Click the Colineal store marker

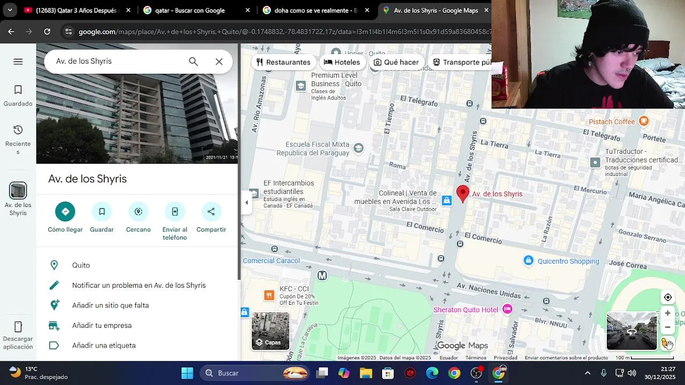coord(447,201)
